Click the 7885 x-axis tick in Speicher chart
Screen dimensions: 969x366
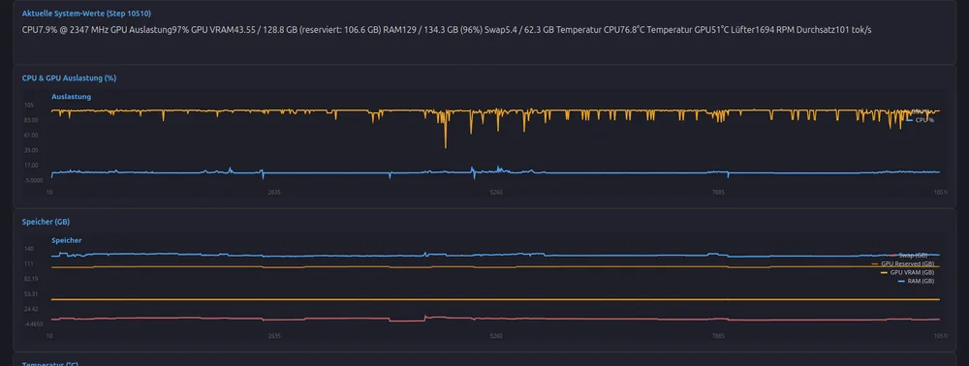717,336
